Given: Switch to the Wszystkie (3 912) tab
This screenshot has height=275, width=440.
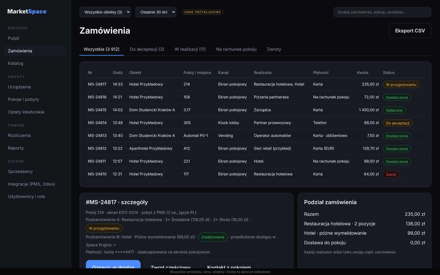Looking at the screenshot, I should [101, 49].
